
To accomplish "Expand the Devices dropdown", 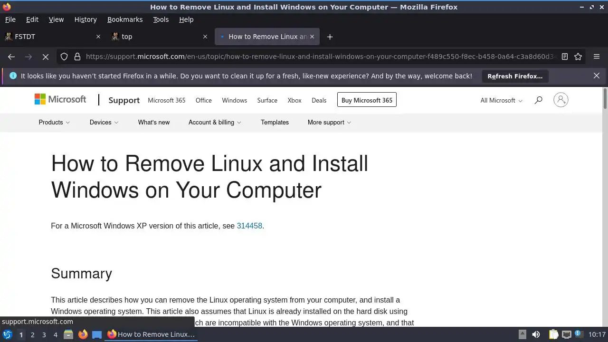I will pos(104,122).
